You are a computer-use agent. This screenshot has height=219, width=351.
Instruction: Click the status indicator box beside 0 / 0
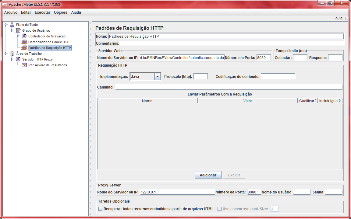tap(347, 19)
